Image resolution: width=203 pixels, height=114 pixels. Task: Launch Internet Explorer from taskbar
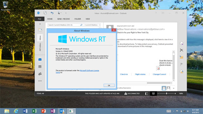pos(16,111)
